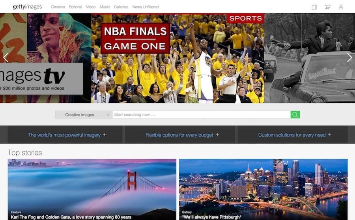Image resolution: width=355 pixels, height=220 pixels.
Task: Show next carousel slide arrow
Action: click(349, 57)
